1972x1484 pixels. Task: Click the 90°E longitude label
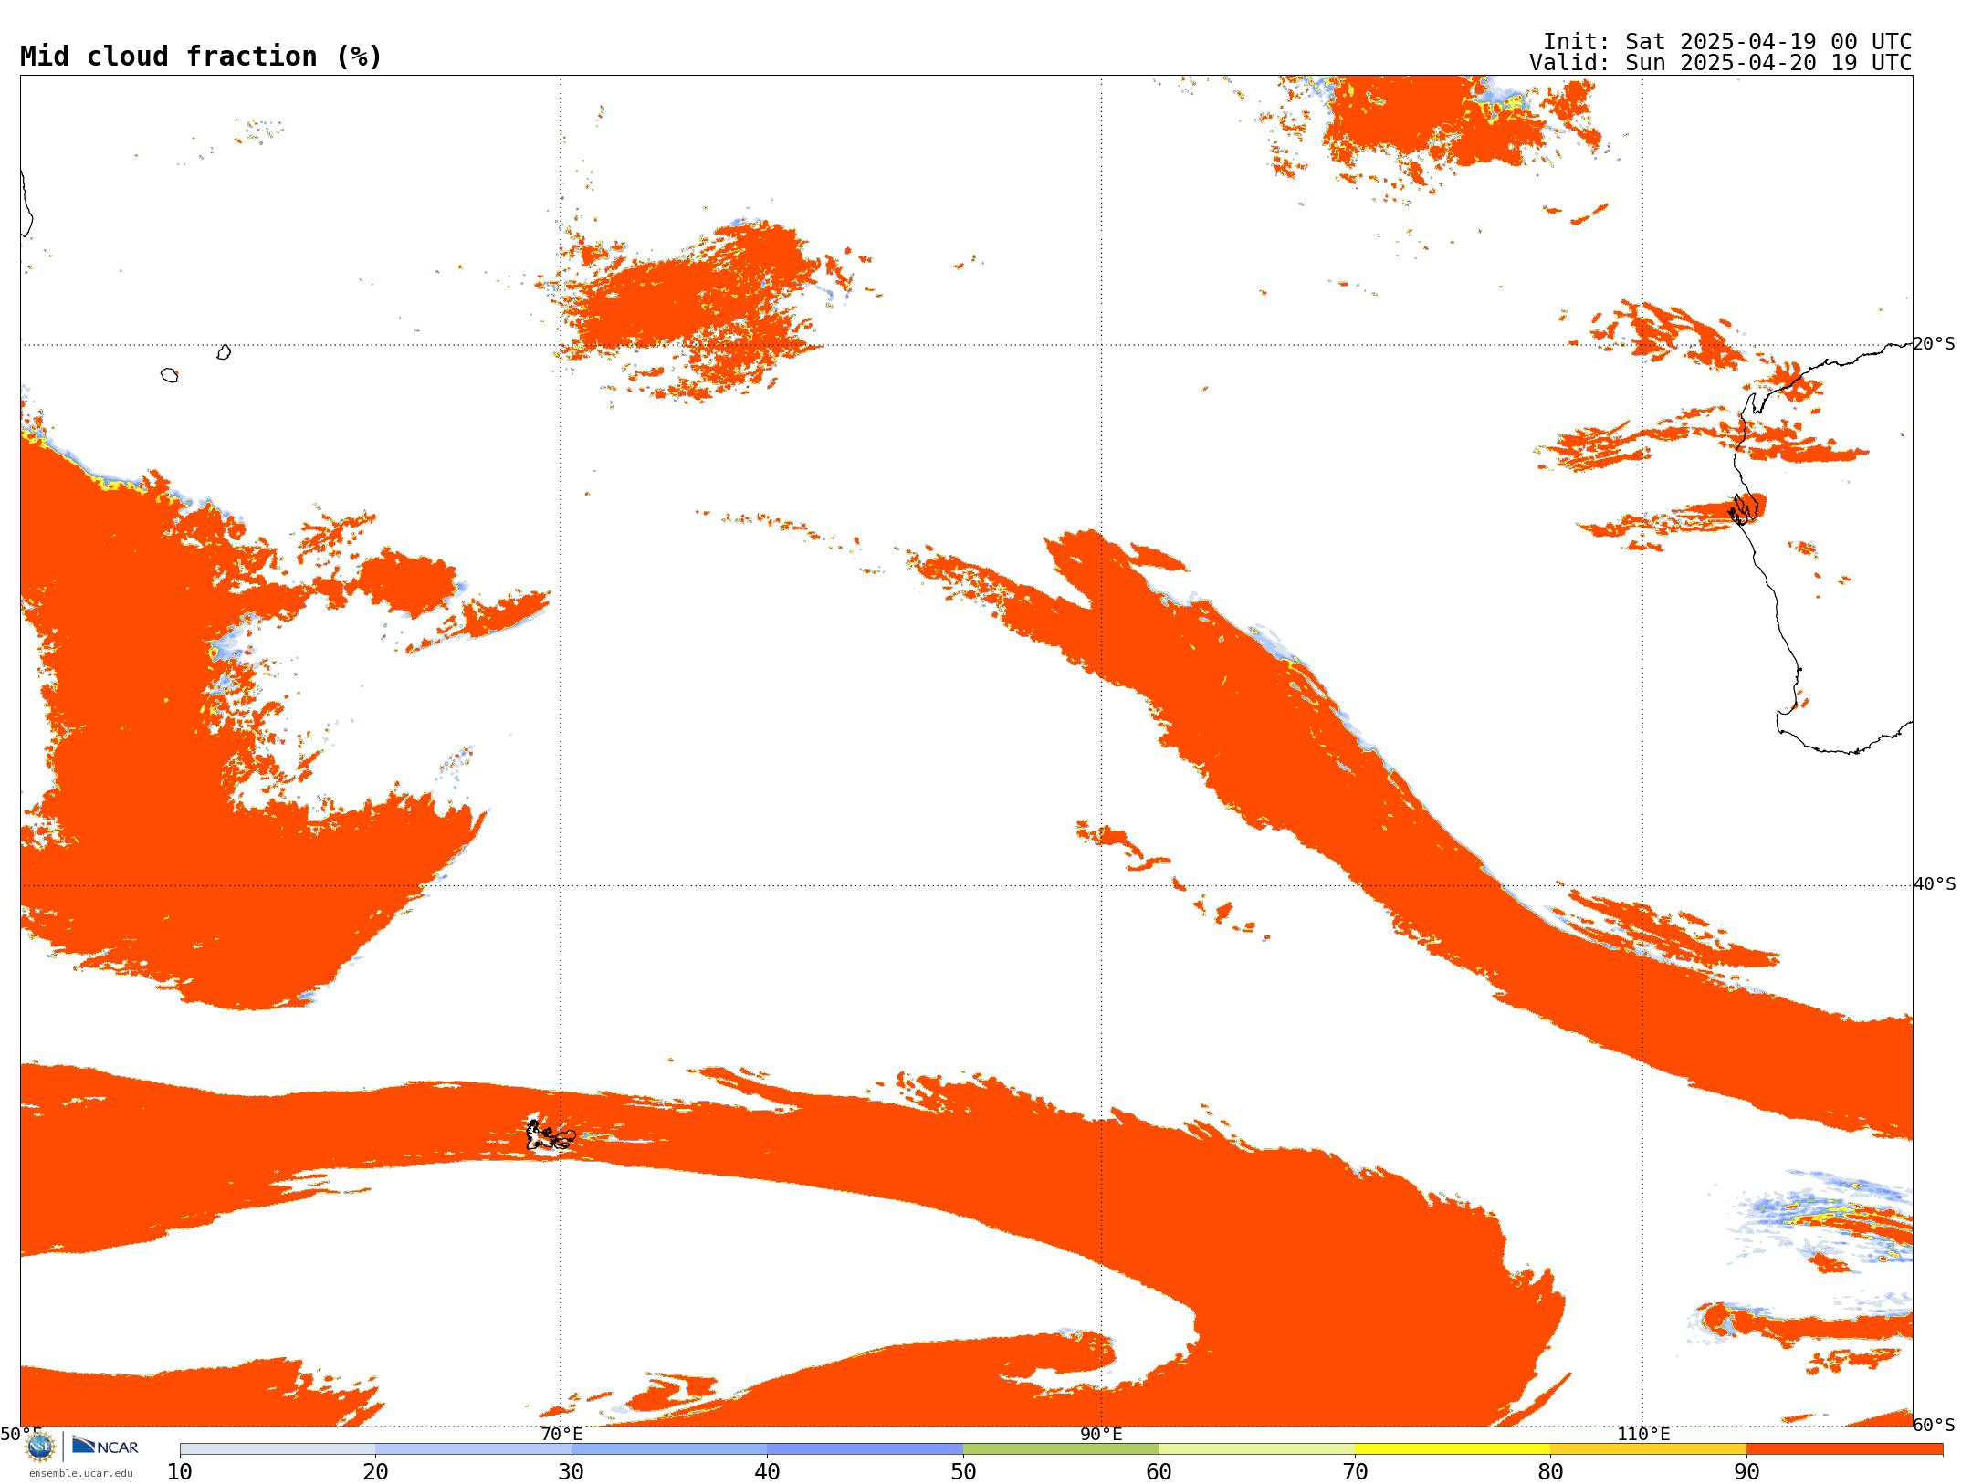tap(1101, 1435)
